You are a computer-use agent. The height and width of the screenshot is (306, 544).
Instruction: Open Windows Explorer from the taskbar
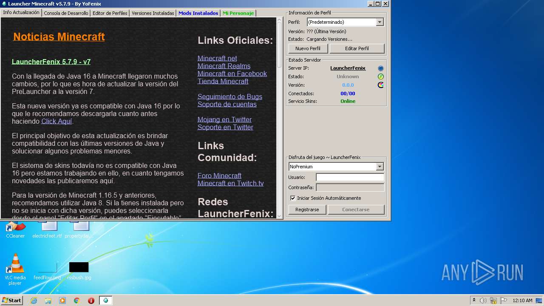click(x=48, y=300)
